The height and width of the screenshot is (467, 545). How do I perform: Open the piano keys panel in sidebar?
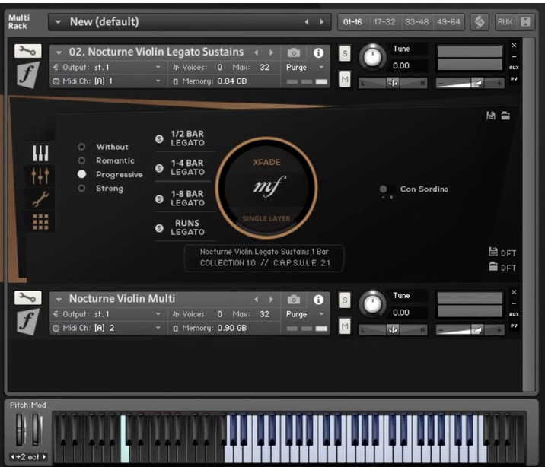tap(40, 154)
